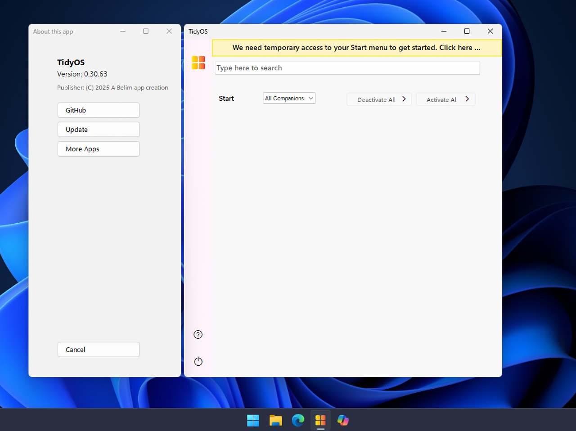Close the TidyOS main window
The image size is (576, 431).
[x=490, y=31]
